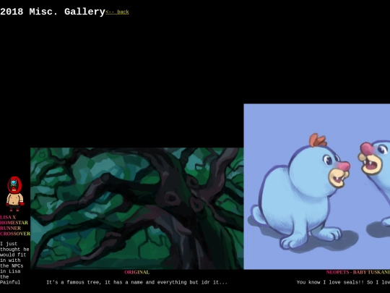Click the 'It's a famous tree' description text

point(136,282)
